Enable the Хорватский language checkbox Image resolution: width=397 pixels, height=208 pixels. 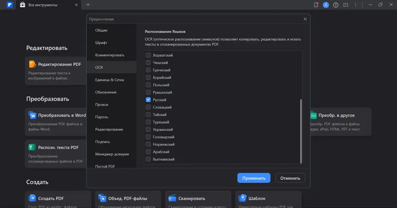tap(148, 55)
